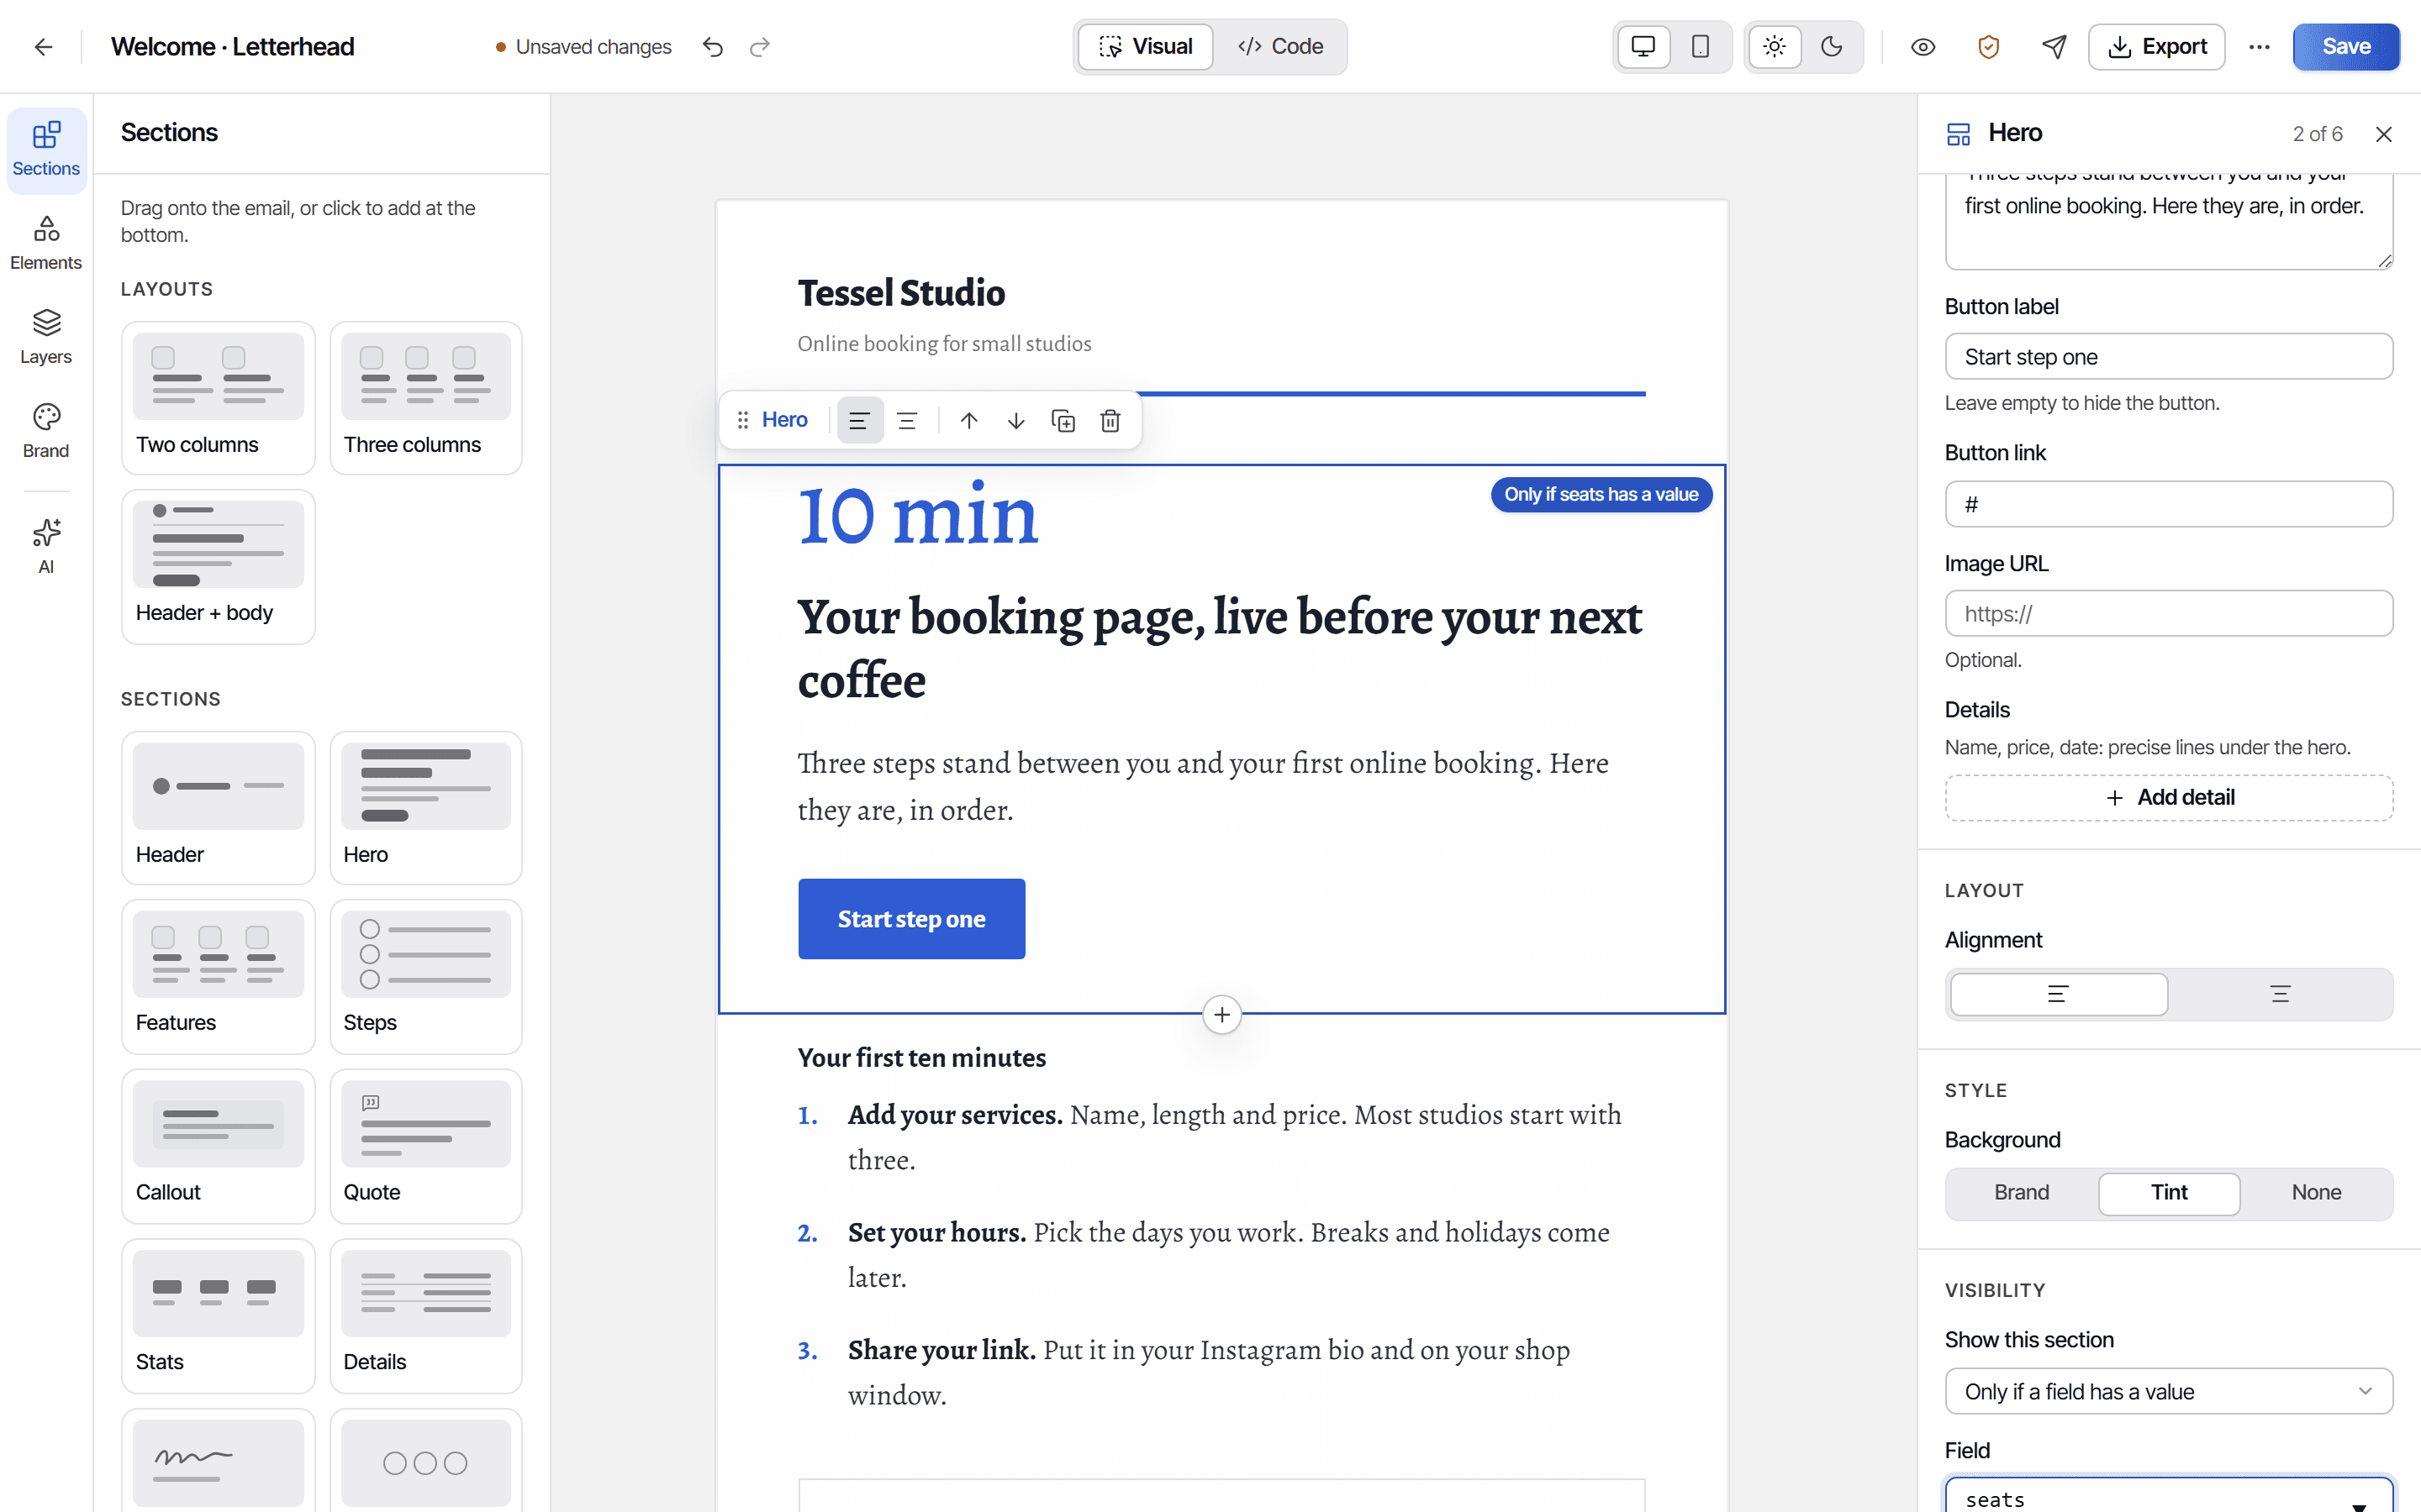Open the shield check icon
This screenshot has width=2421, height=1512.
point(1989,47)
